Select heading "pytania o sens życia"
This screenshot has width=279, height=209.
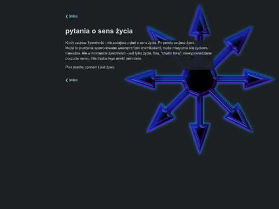point(99,31)
